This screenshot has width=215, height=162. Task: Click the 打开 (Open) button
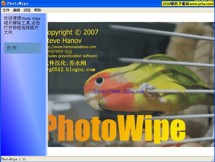pyautogui.click(x=23, y=48)
